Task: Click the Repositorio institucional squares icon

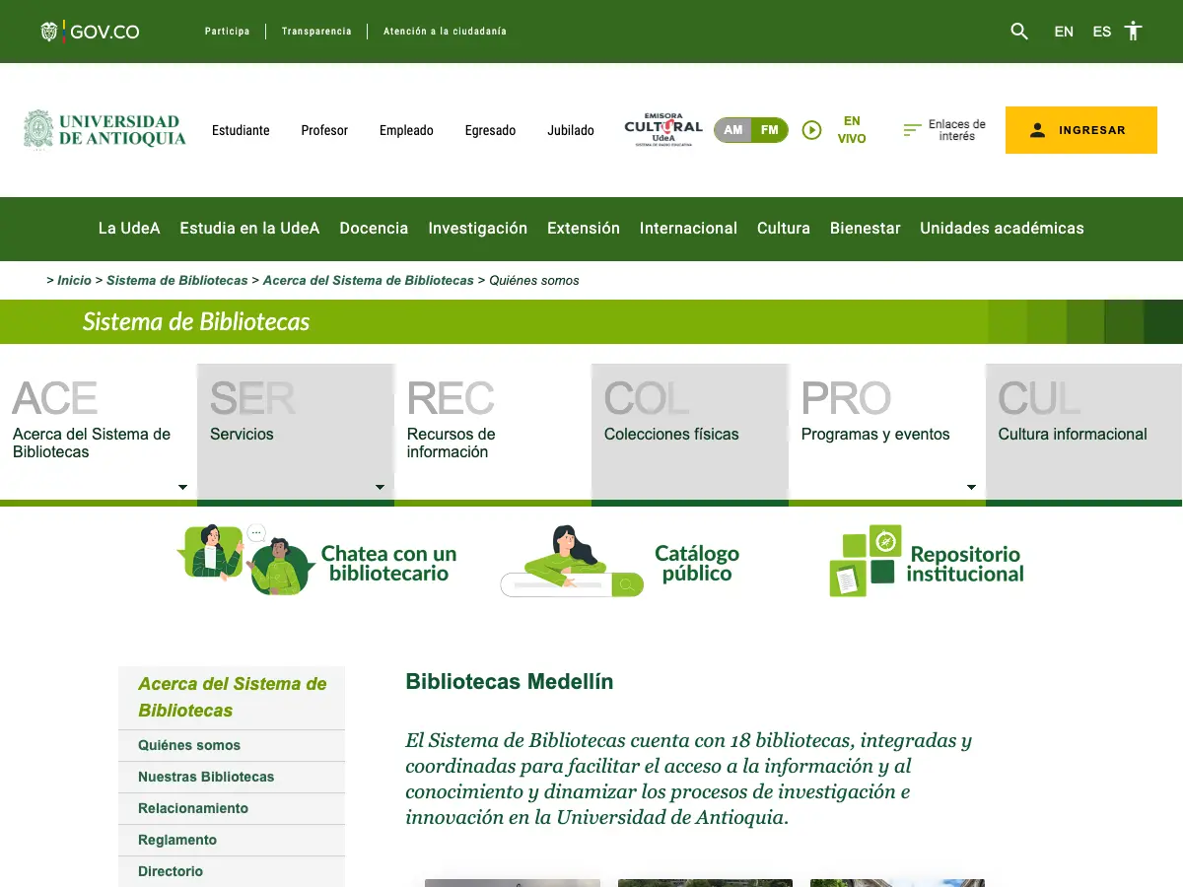Action: [865, 561]
